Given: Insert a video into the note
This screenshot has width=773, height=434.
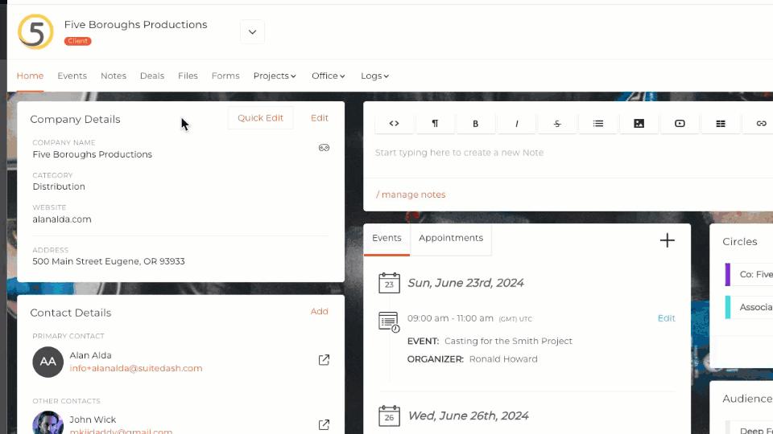Looking at the screenshot, I should click(x=680, y=124).
